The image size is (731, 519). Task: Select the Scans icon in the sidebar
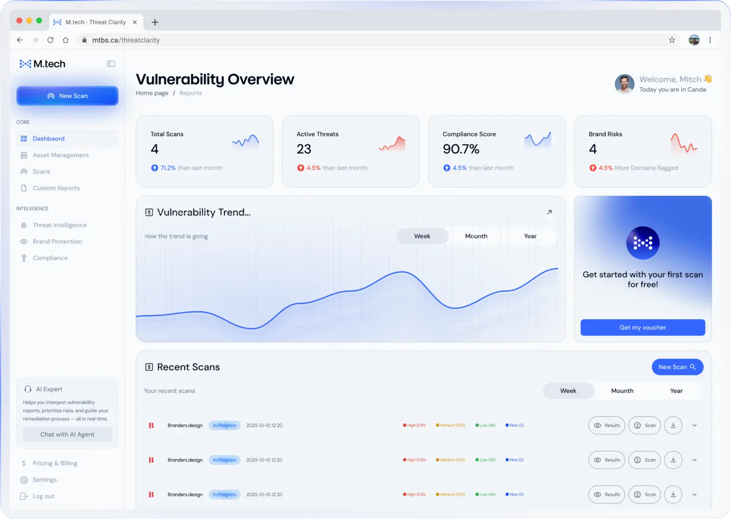coord(24,171)
